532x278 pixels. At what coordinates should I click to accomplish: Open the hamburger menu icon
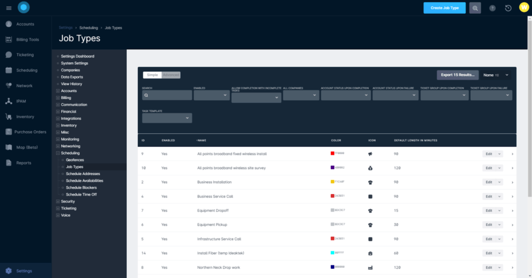click(x=9, y=8)
